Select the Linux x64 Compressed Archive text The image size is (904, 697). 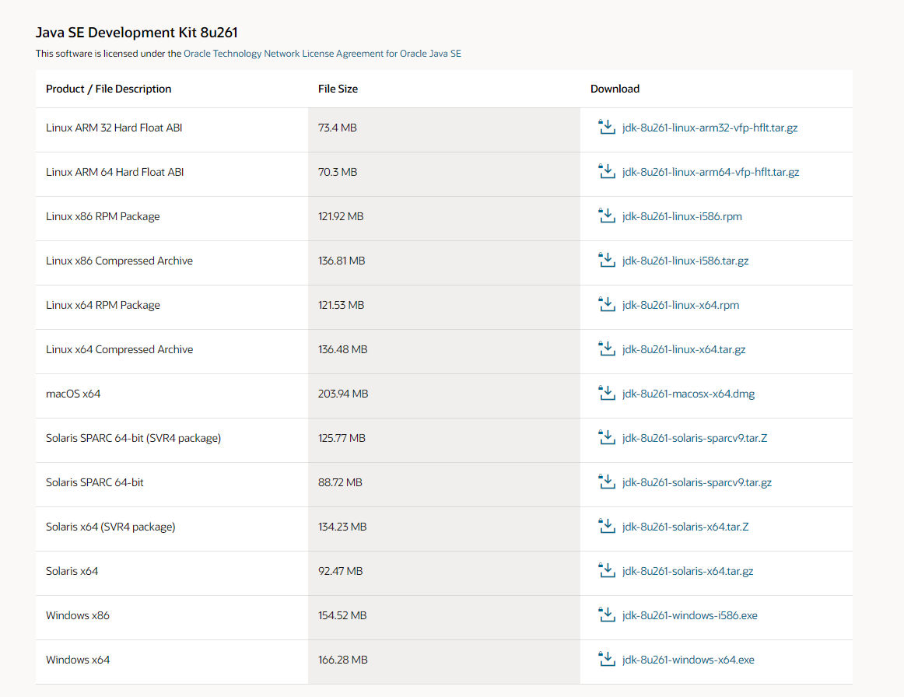tap(119, 350)
